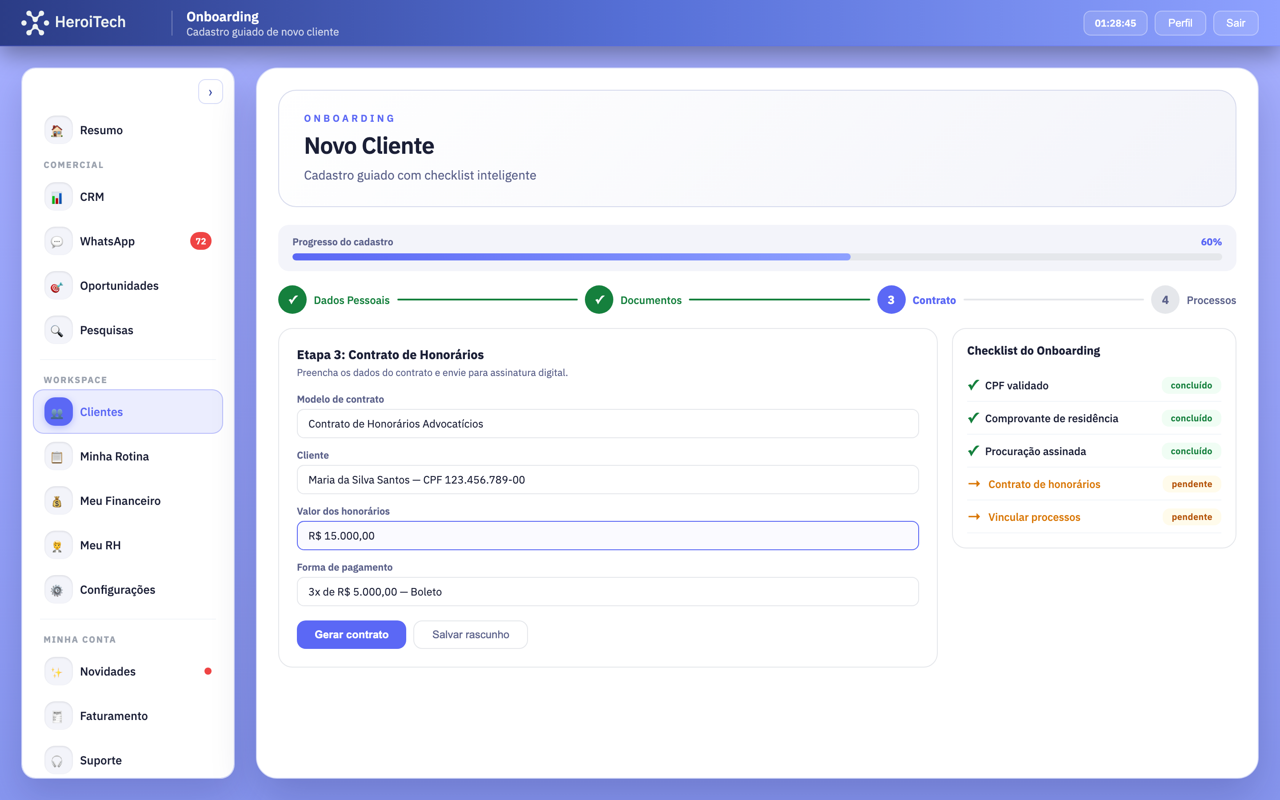Select the WhatsApp icon in the sidebar

pyautogui.click(x=58, y=241)
